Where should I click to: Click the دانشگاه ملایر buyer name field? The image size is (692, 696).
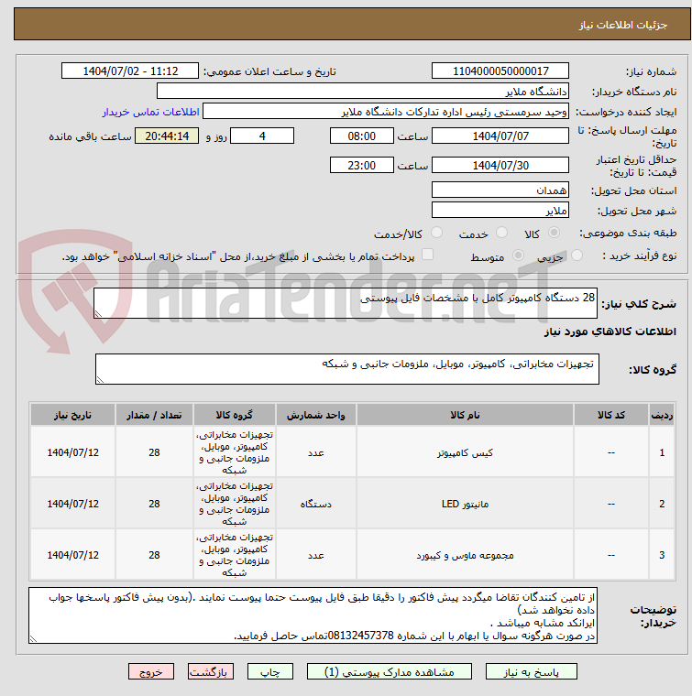[x=363, y=91]
